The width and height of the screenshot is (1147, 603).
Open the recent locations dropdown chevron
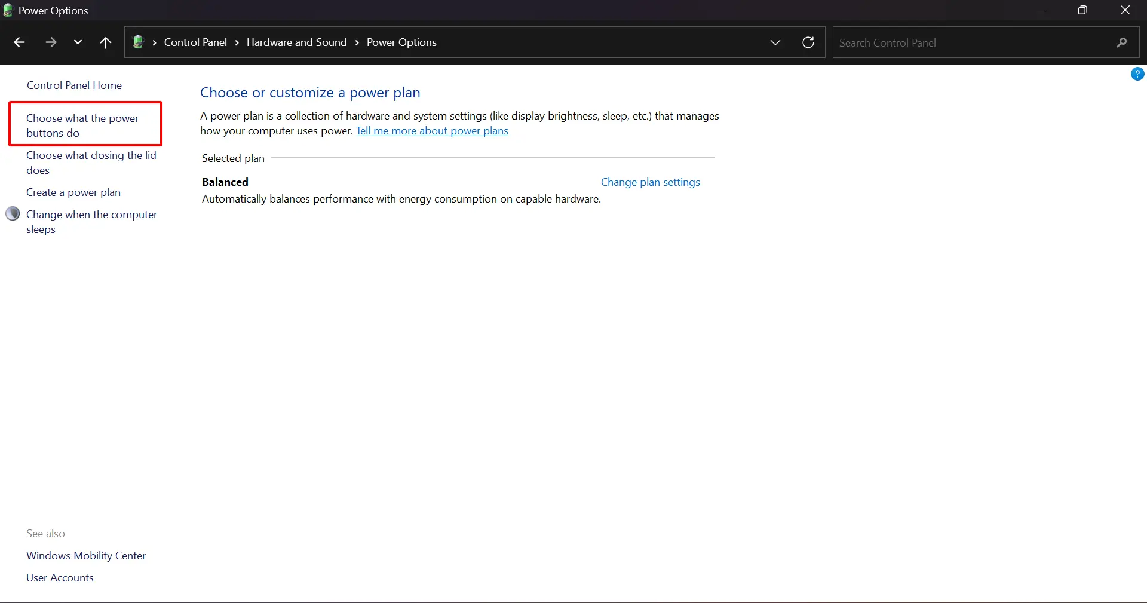tap(78, 42)
